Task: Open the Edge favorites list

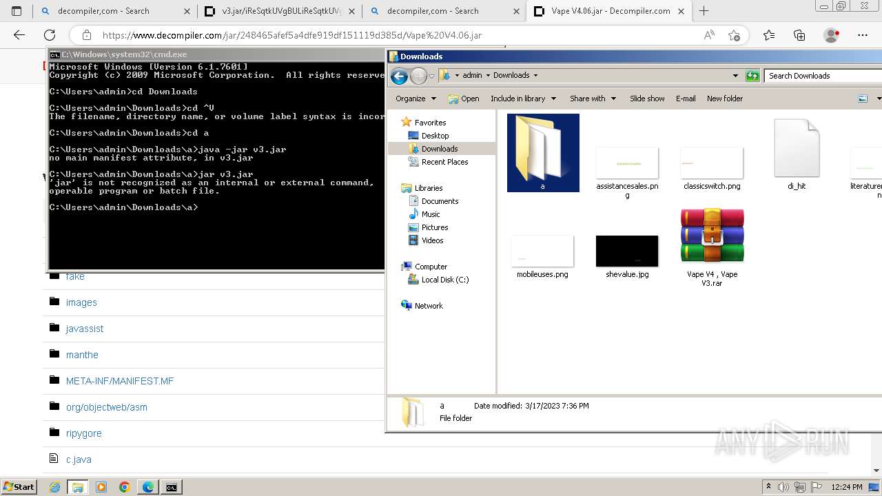Action: 769,35
